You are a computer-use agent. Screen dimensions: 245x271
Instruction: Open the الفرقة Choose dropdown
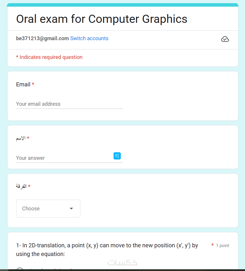48,209
